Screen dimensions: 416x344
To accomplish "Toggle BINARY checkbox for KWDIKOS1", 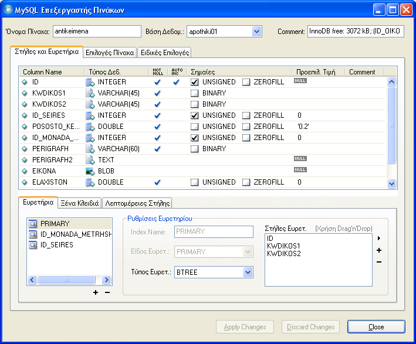I will tap(194, 93).
